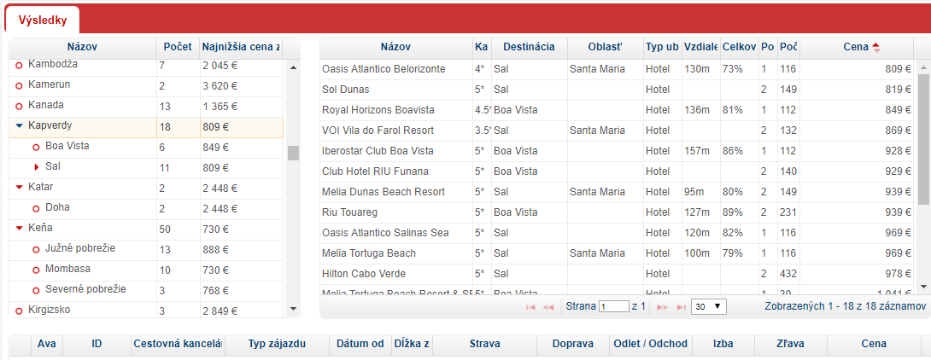Click the circle icon beside Kamerun

[19, 86]
